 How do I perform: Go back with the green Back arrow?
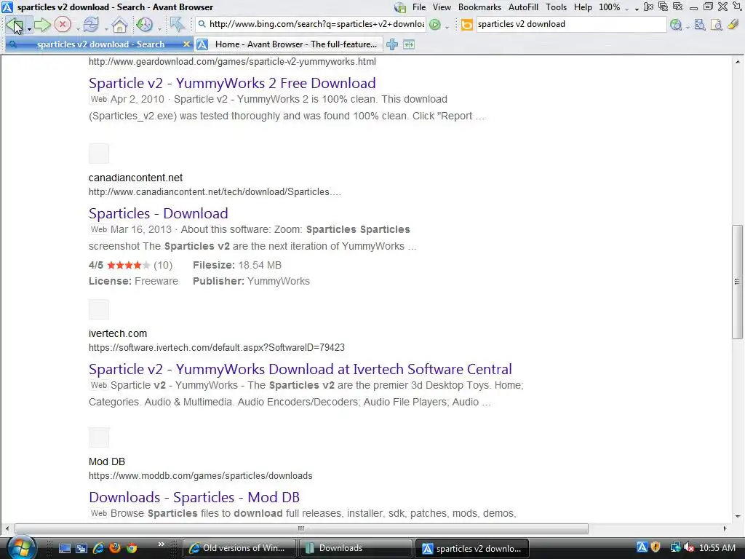pos(15,24)
